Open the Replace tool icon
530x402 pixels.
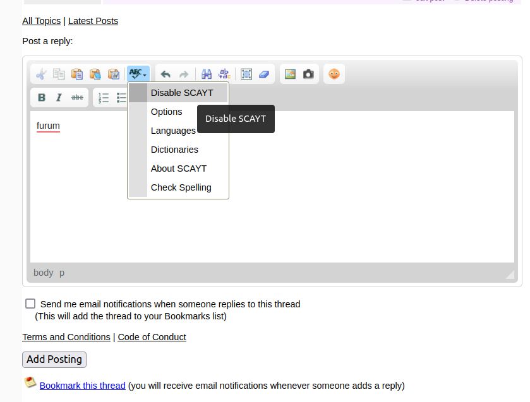pyautogui.click(x=224, y=74)
